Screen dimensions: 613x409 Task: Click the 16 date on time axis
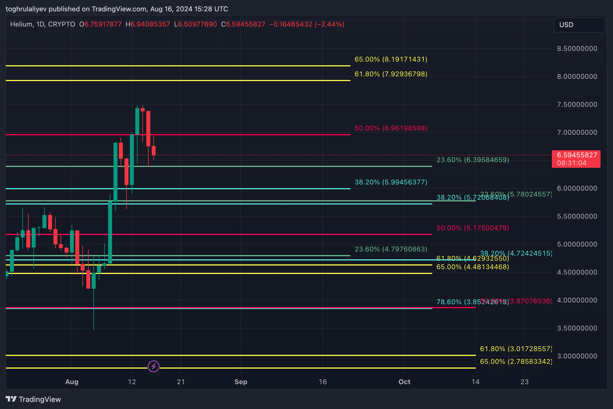(x=323, y=382)
